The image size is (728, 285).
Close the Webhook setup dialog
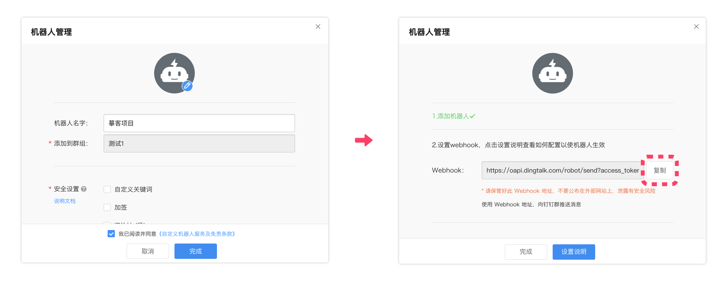pos(696,27)
